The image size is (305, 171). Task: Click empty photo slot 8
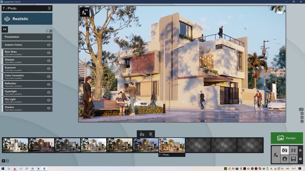[198, 145]
